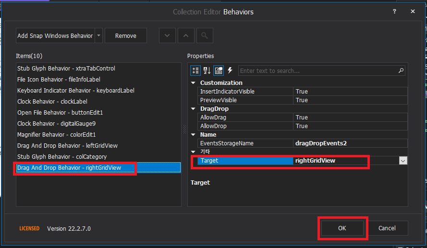Click the panel splitter grip handle
This screenshot has width=427, height=248.
click(x=184, y=130)
